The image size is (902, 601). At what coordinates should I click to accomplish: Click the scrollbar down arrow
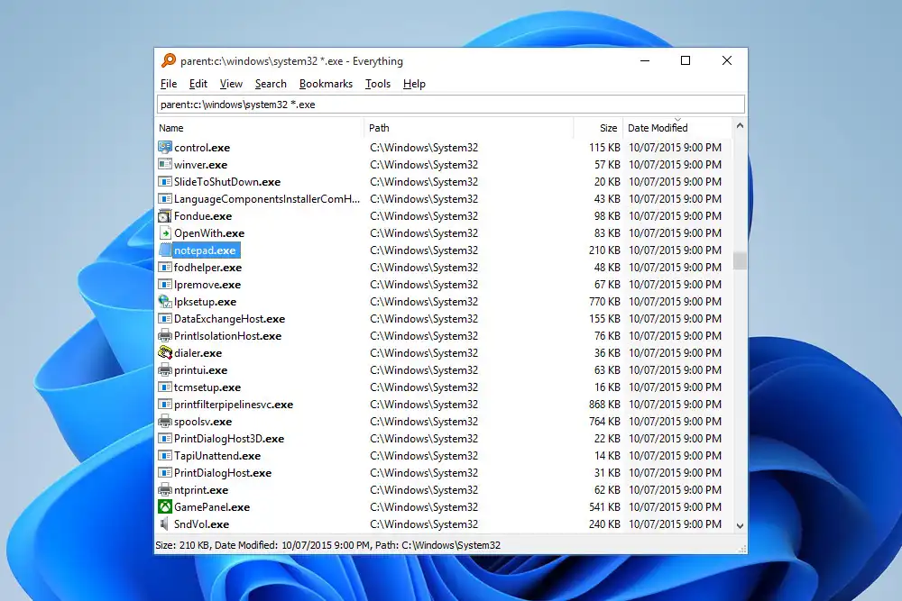coord(741,525)
